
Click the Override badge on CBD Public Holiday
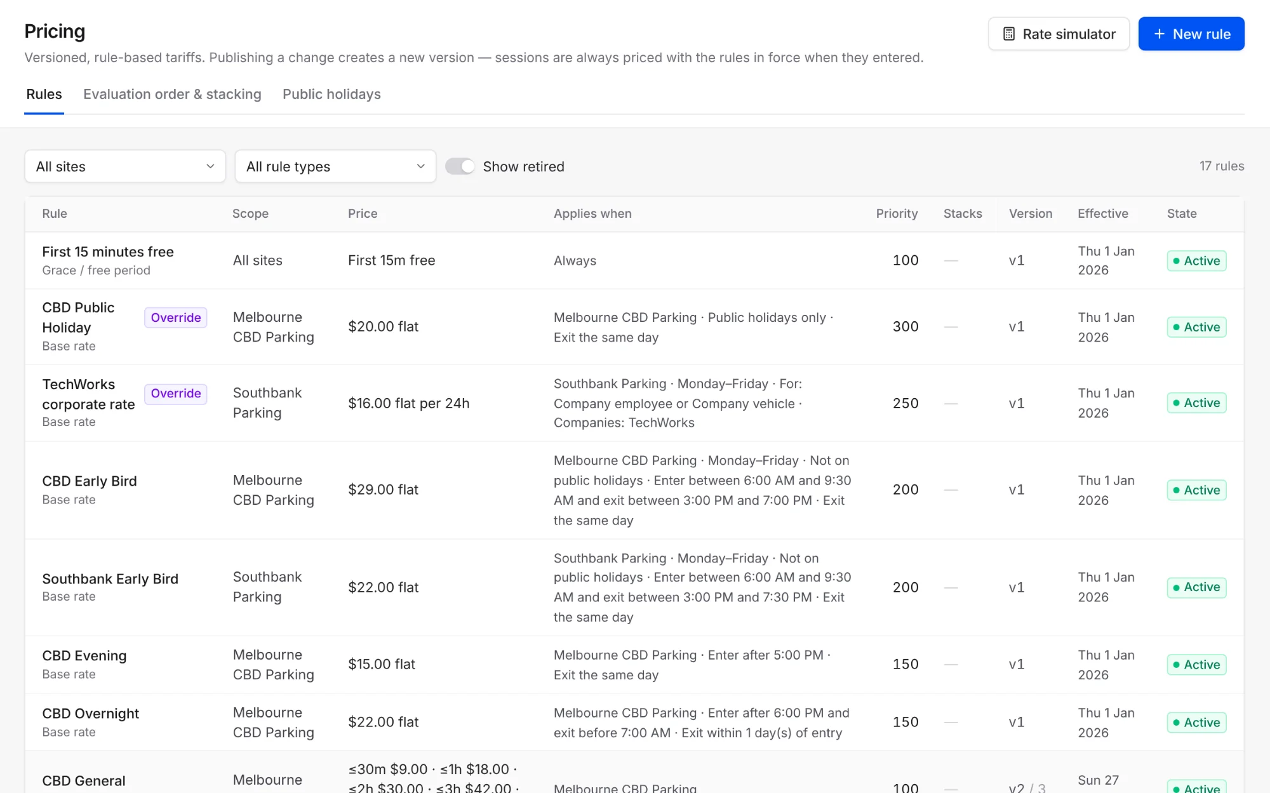175,317
